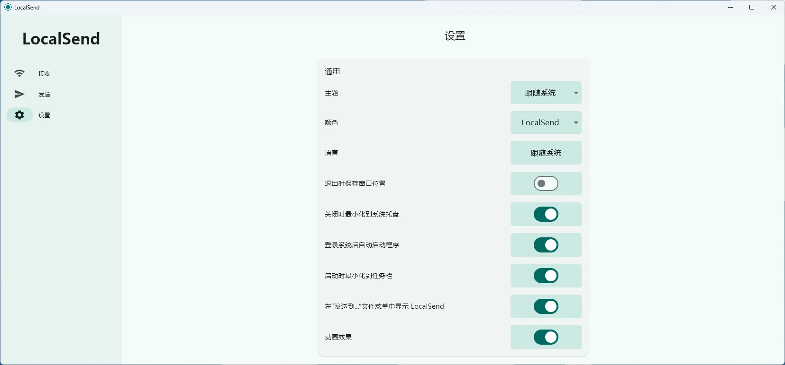Click the send arrow icon in sidebar
Viewport: 785px width, 365px height.
(19, 94)
